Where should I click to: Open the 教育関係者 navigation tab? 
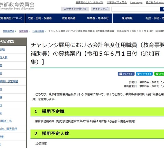[69, 18]
